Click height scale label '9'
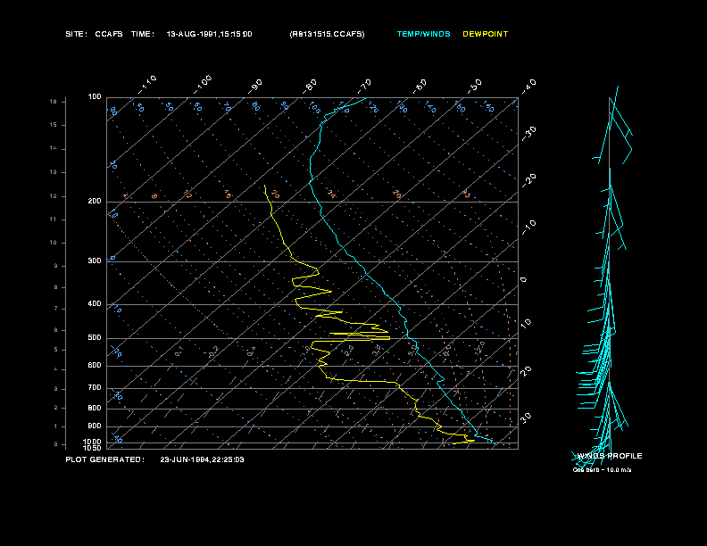Image resolution: width=707 pixels, height=546 pixels. click(56, 266)
